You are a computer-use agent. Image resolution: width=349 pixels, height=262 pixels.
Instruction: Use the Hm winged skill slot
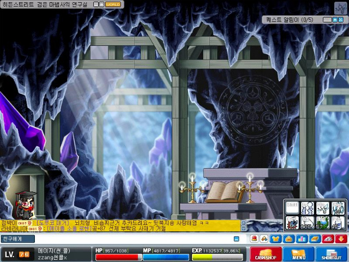tap(322, 208)
